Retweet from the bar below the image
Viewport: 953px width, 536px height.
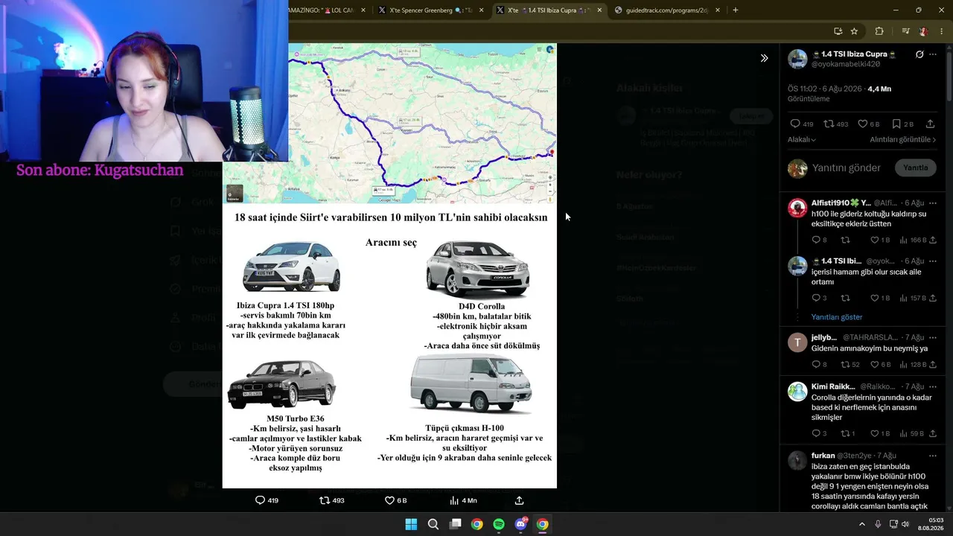click(331, 500)
